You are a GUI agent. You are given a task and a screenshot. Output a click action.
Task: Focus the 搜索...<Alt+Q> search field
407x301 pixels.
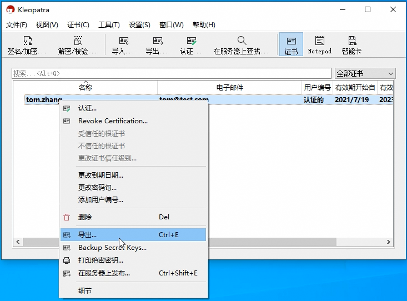[x=172, y=73]
